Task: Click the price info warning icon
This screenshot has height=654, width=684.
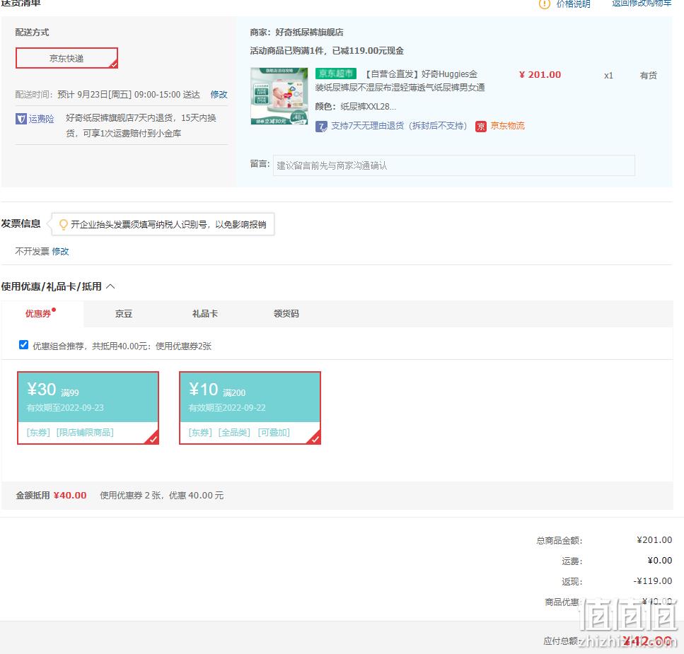Action: [545, 4]
